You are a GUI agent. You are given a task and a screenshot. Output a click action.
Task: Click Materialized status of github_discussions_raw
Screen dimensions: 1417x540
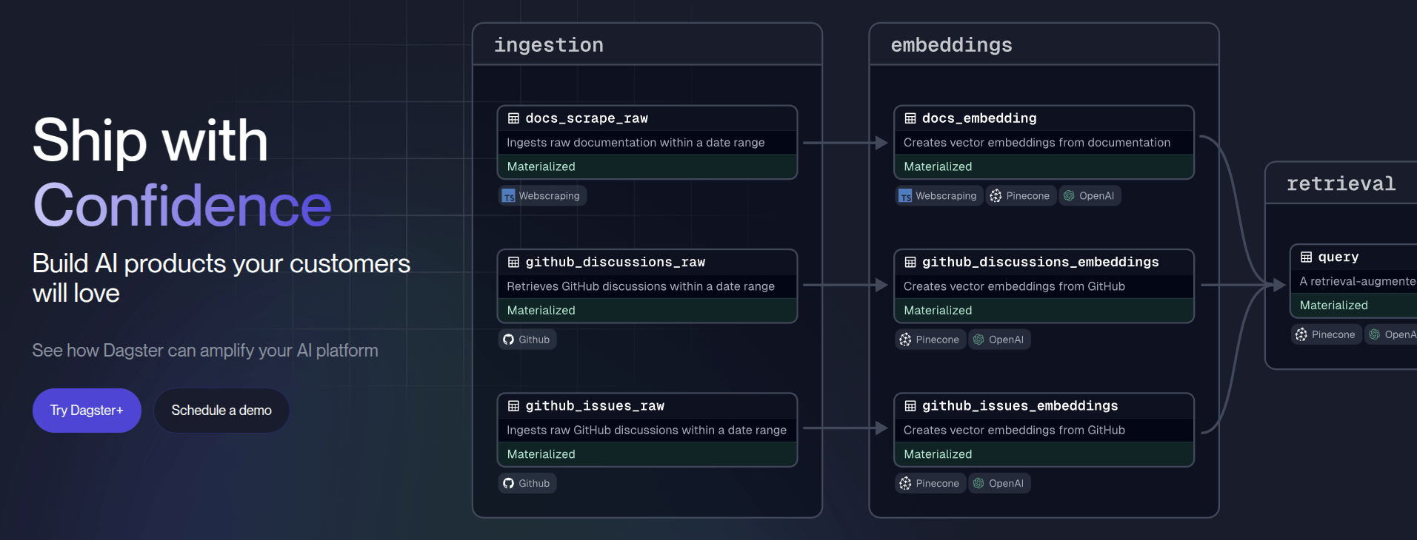point(647,310)
